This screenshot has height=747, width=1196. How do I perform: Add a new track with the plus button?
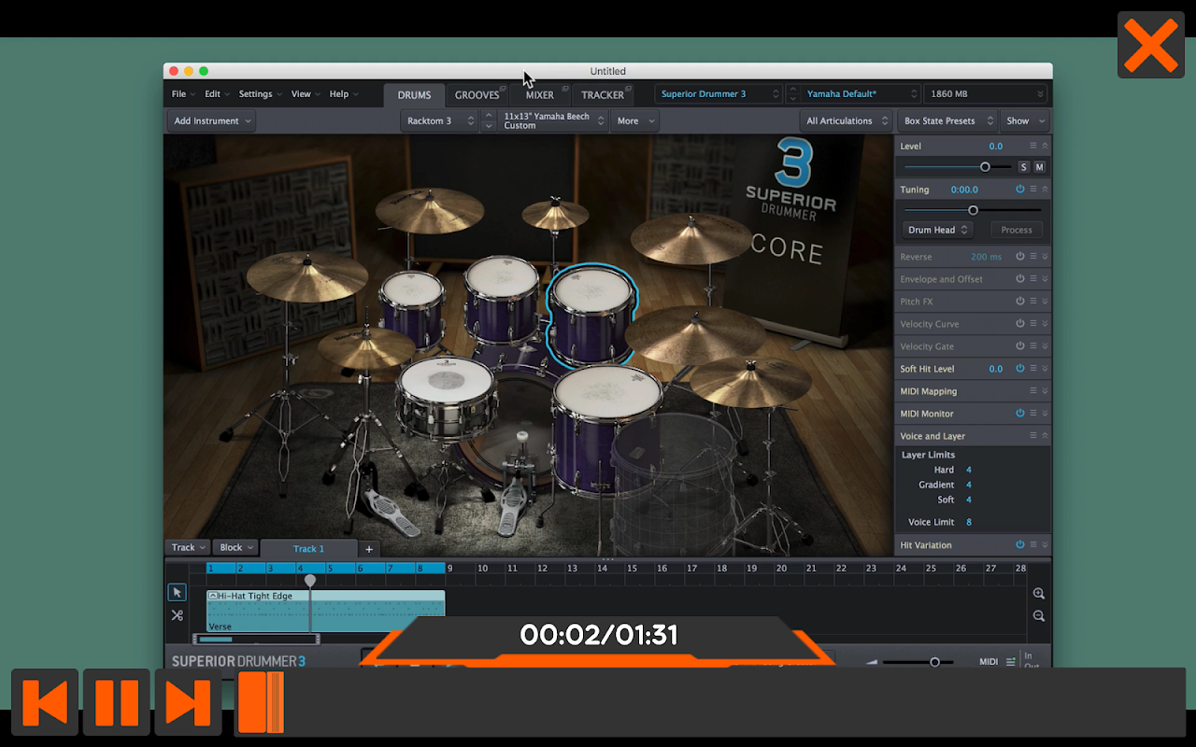coord(369,549)
